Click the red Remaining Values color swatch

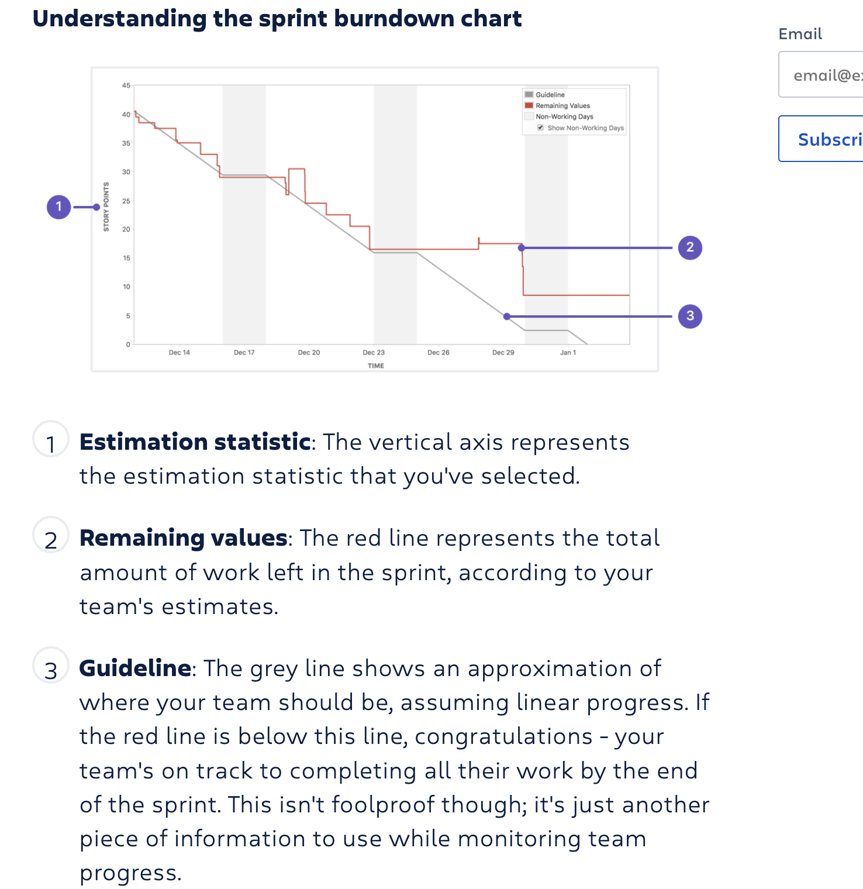click(x=529, y=105)
